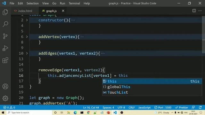The image size is (205, 115).
Task: Choose the globalThis suggestion
Action: click(x=152, y=87)
